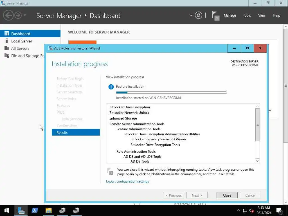Screen dimensions: 288x216
Task: Click the wizard title bar icon
Action: click(x=50, y=48)
